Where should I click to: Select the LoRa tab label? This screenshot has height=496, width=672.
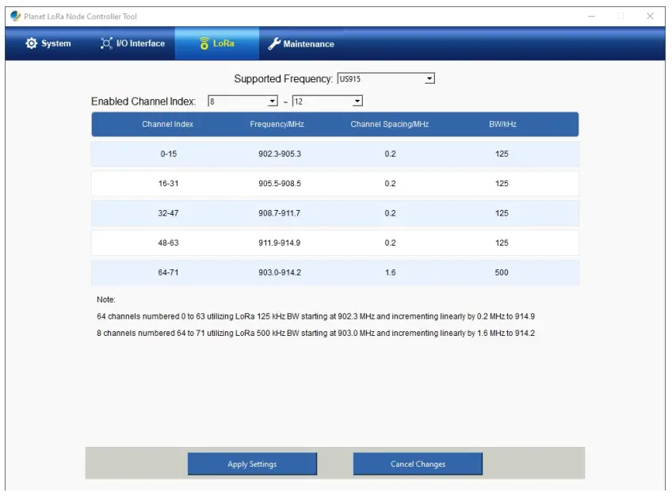[223, 44]
